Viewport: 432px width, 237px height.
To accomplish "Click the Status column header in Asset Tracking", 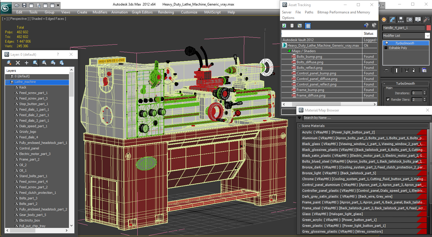I will (369, 34).
